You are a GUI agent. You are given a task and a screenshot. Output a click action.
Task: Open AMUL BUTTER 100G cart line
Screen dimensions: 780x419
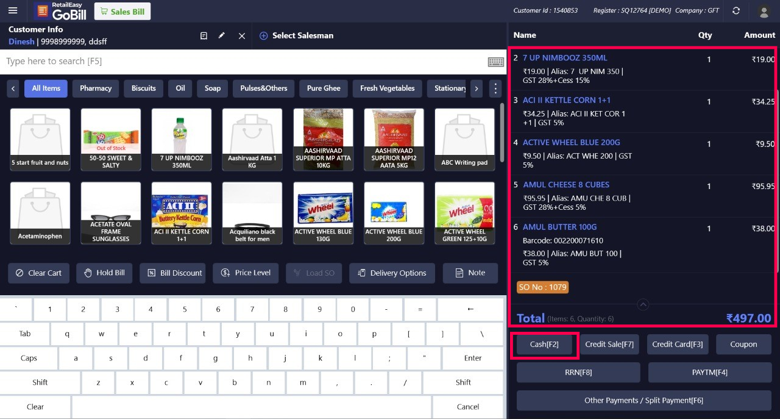point(643,245)
